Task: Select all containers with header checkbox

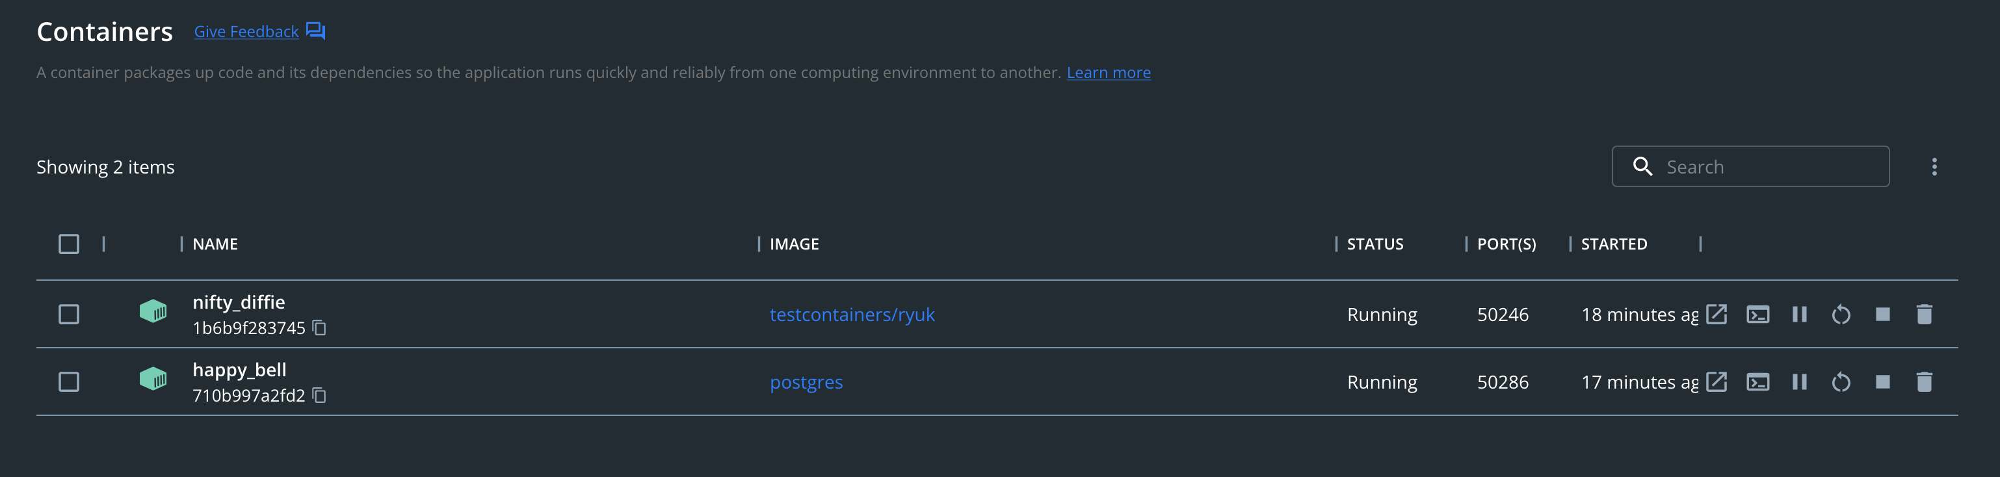Action: coord(69,244)
